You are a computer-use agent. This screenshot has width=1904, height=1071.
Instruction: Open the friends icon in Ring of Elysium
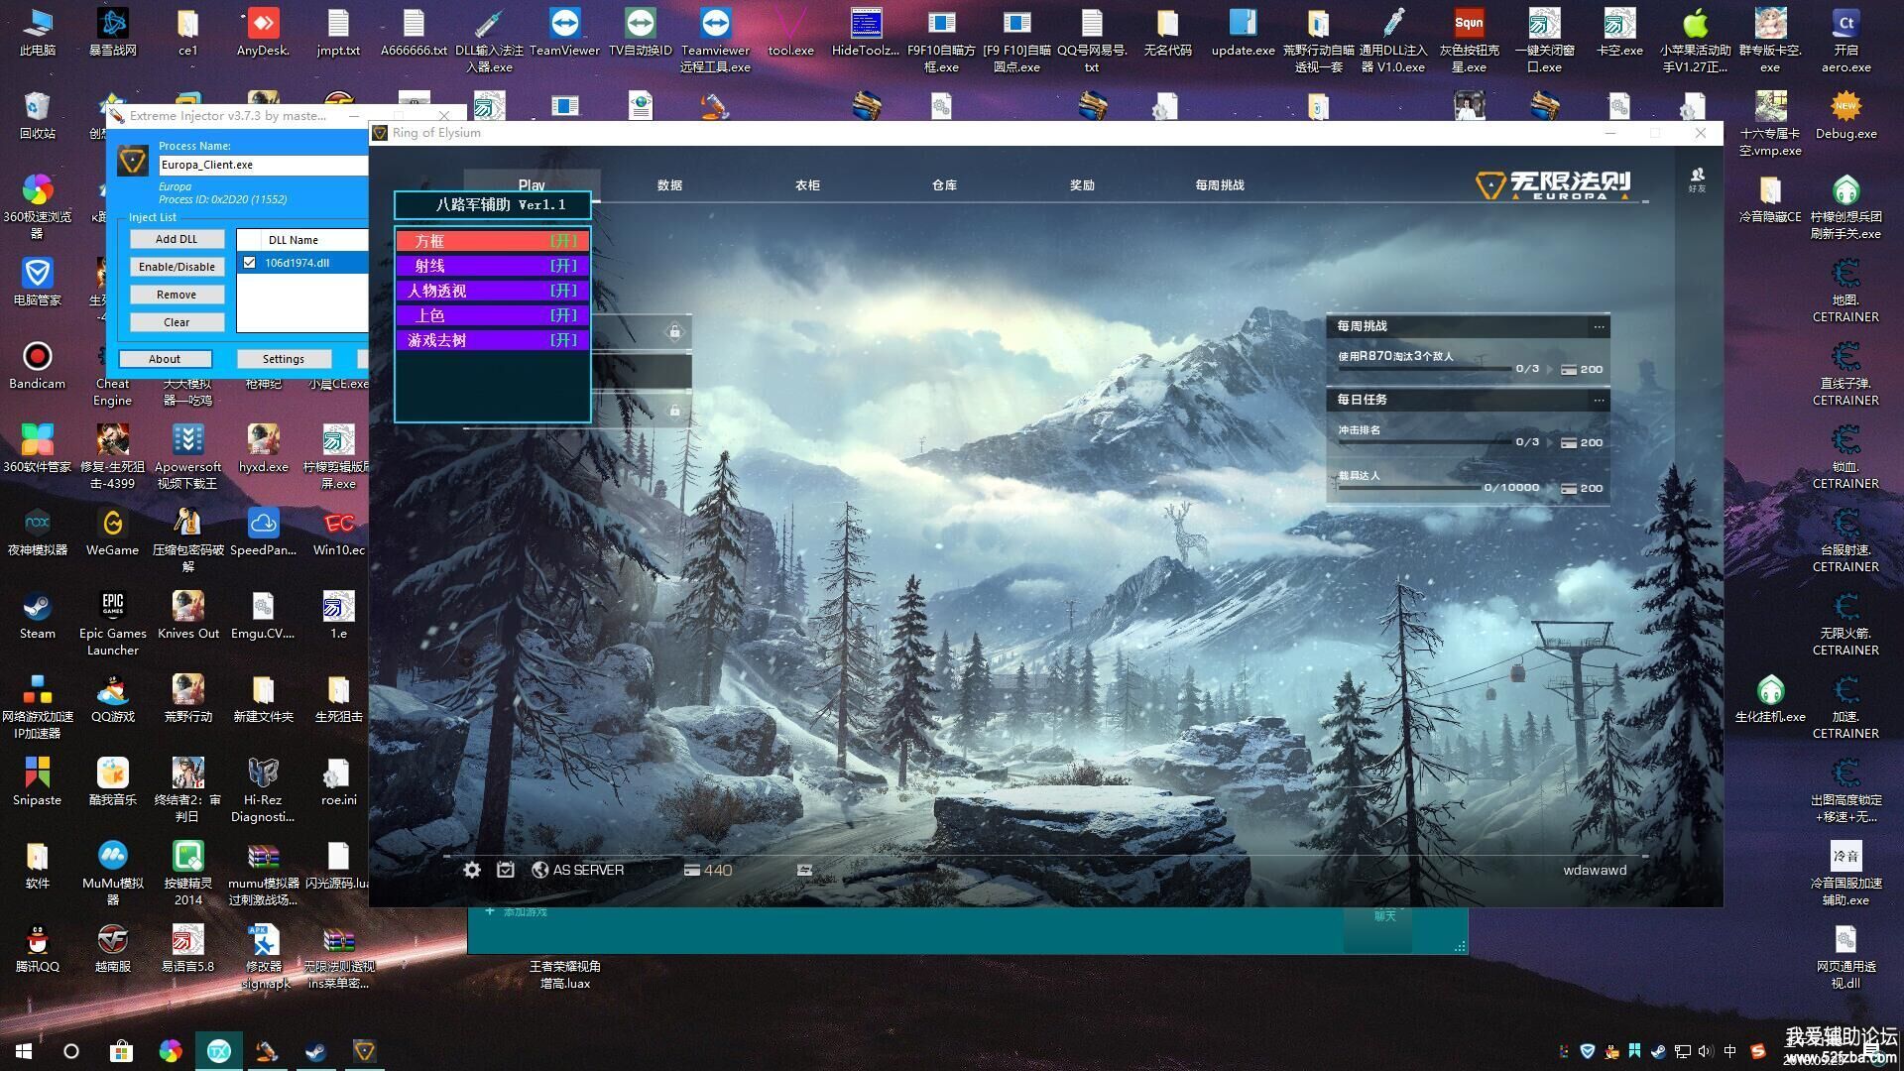click(x=1697, y=179)
